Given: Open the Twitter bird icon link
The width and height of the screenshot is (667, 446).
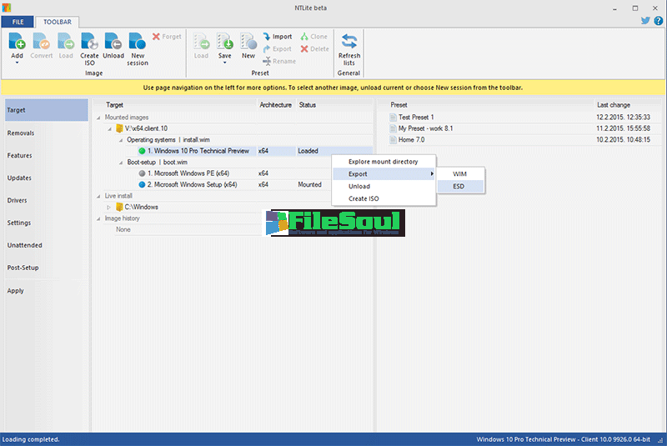Looking at the screenshot, I should (645, 21).
